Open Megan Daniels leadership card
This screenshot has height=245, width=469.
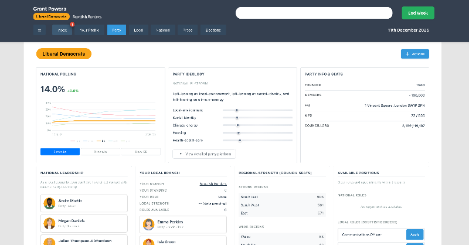pyautogui.click(x=84, y=223)
